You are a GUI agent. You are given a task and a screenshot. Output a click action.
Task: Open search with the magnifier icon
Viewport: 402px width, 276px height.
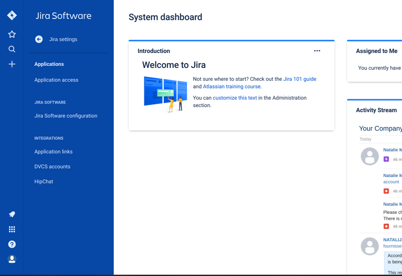(x=12, y=49)
